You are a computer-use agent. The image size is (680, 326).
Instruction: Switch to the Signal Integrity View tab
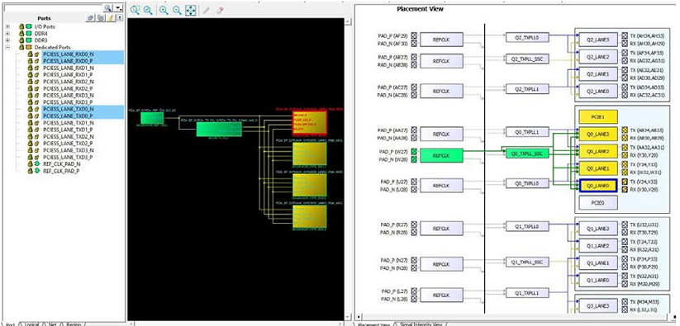(x=421, y=324)
